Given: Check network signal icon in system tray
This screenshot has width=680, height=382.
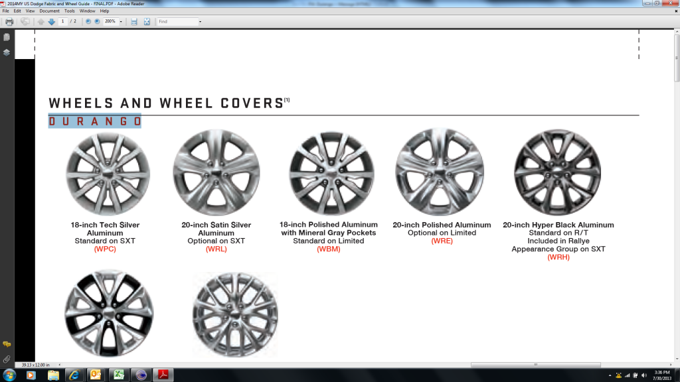Looking at the screenshot, I should click(627, 375).
